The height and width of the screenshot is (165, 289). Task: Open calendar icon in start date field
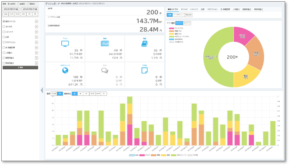pos(17,9)
